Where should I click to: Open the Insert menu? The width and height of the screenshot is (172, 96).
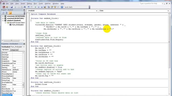[x=23, y=3]
